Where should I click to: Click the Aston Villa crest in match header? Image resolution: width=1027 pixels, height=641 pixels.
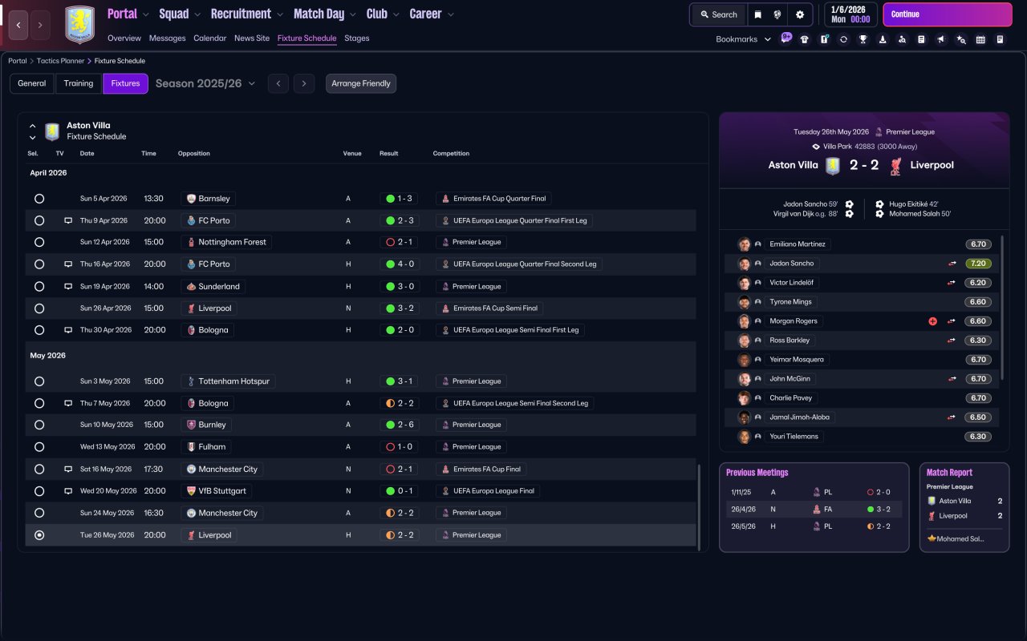coord(833,165)
